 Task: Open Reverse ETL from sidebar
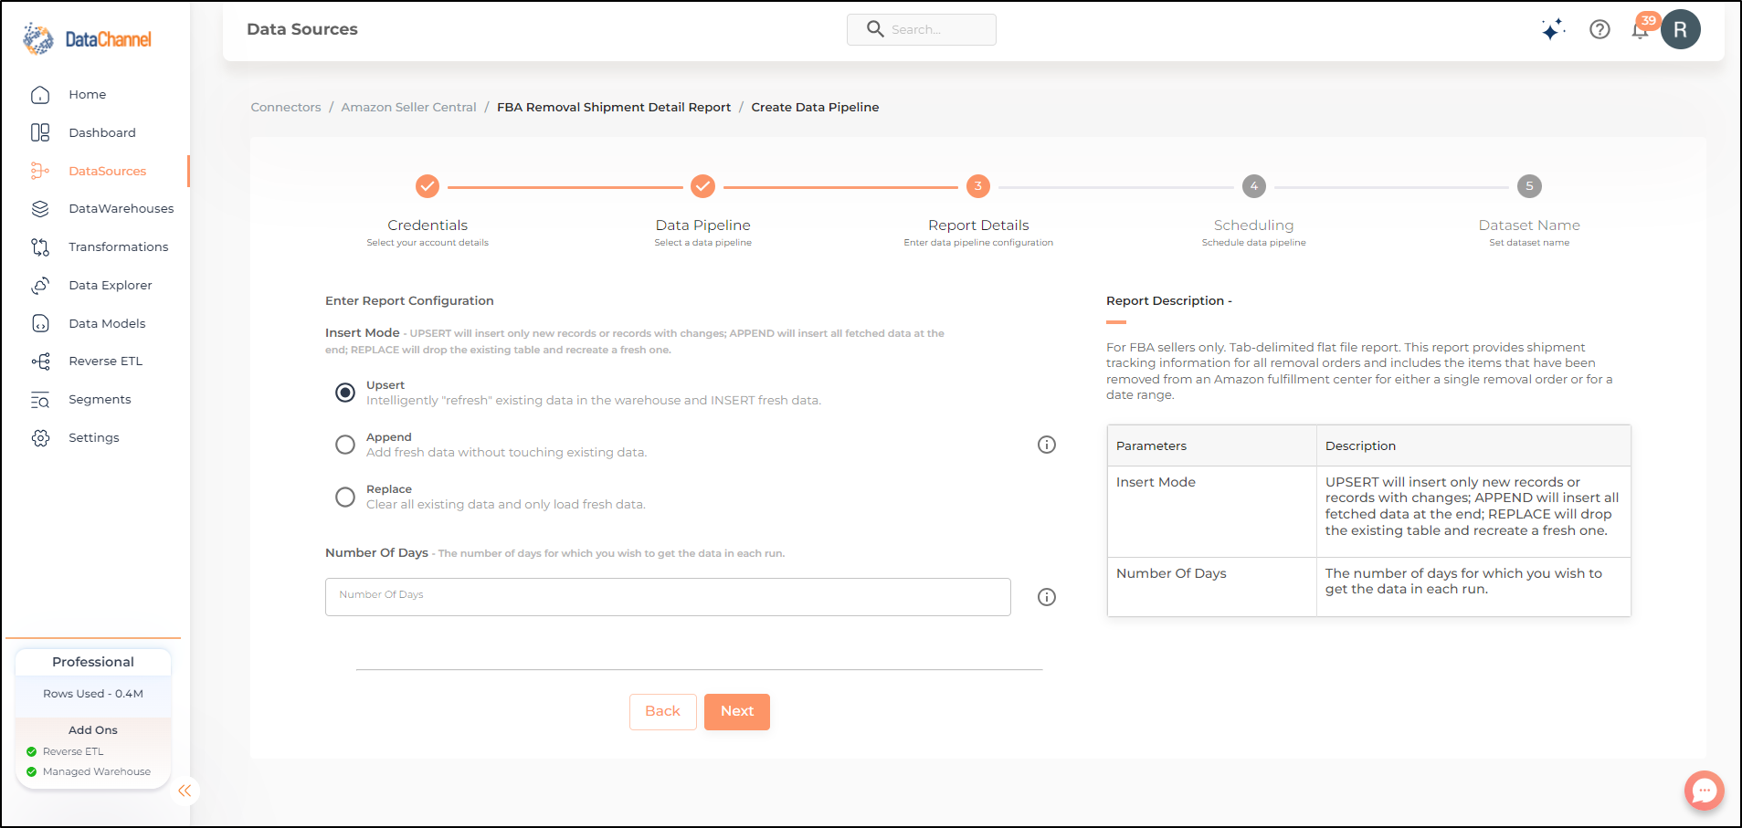[x=106, y=362]
